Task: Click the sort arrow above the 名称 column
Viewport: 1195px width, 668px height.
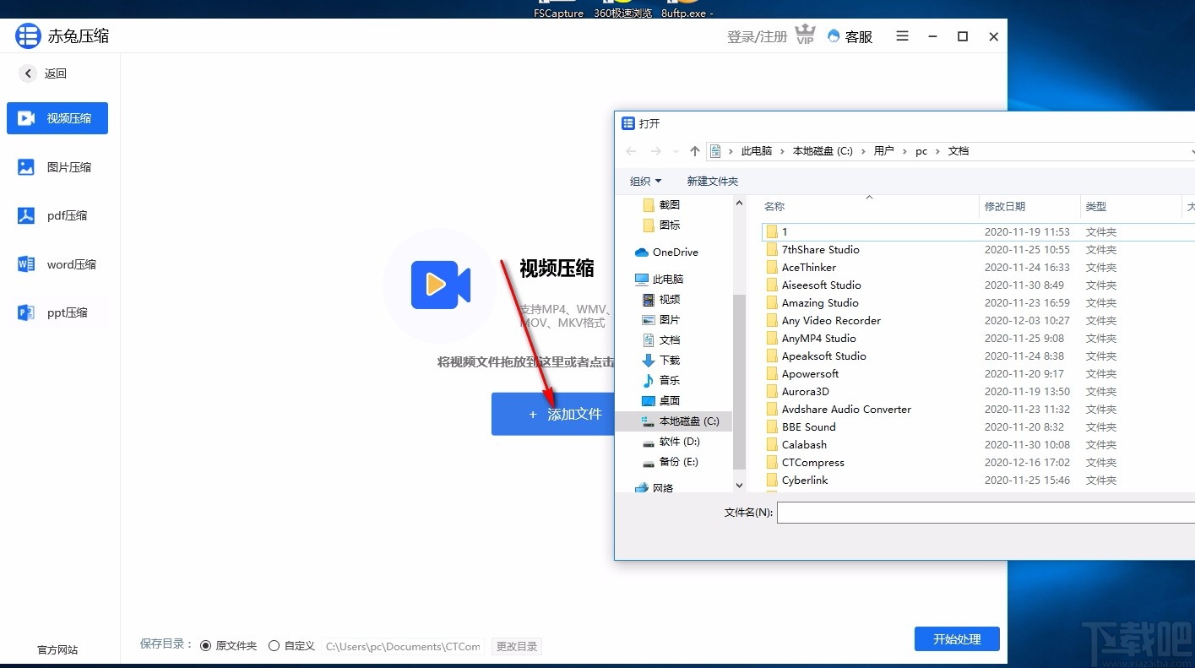Action: tap(869, 198)
